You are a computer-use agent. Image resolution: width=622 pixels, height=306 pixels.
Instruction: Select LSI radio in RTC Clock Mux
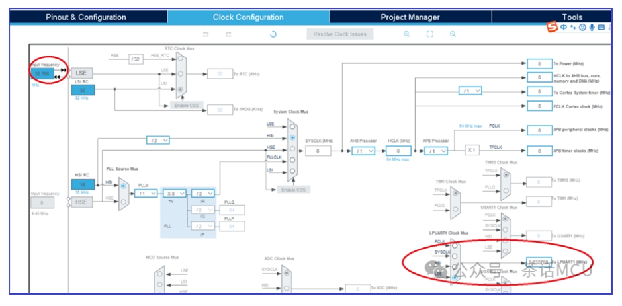click(x=181, y=88)
